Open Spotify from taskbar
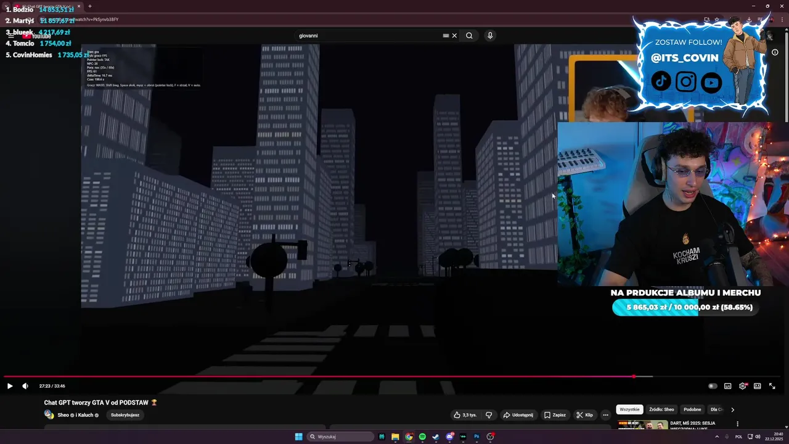Viewport: 789px width, 444px height. click(422, 437)
